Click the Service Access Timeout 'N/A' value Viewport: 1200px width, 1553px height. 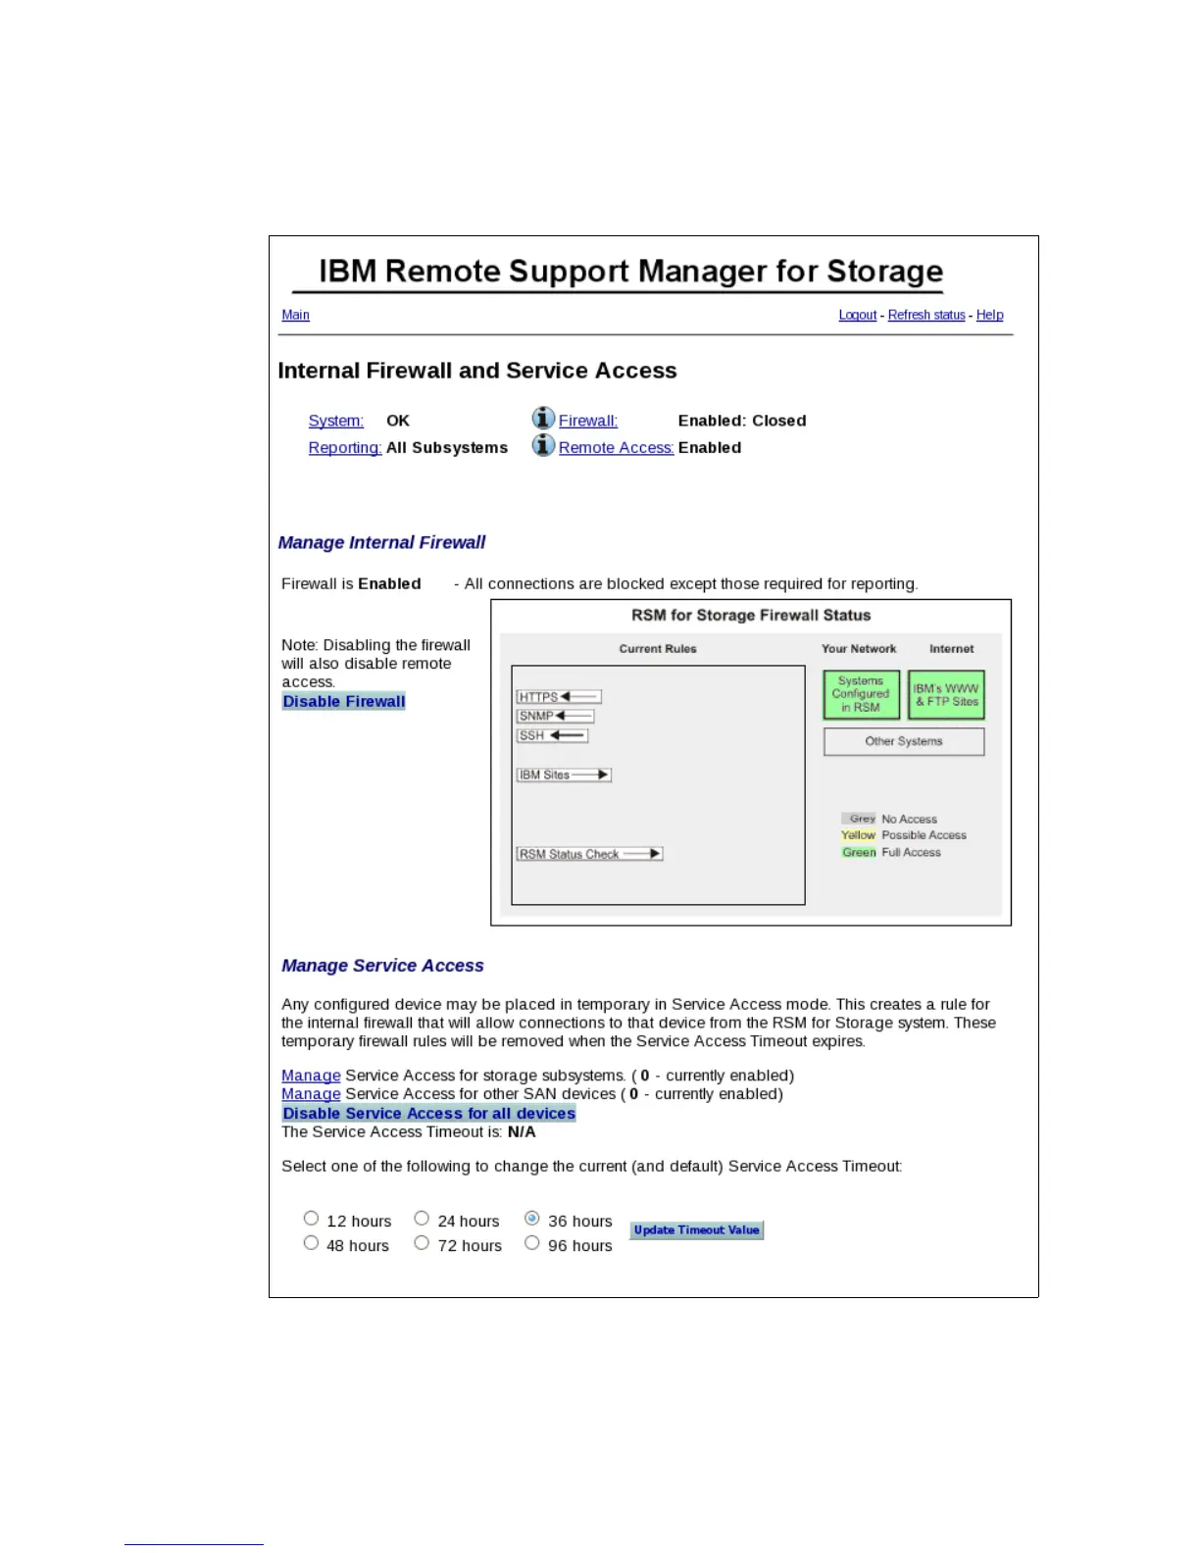click(x=522, y=1132)
